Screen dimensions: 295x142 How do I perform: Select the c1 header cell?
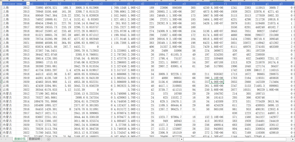coord(92,4)
